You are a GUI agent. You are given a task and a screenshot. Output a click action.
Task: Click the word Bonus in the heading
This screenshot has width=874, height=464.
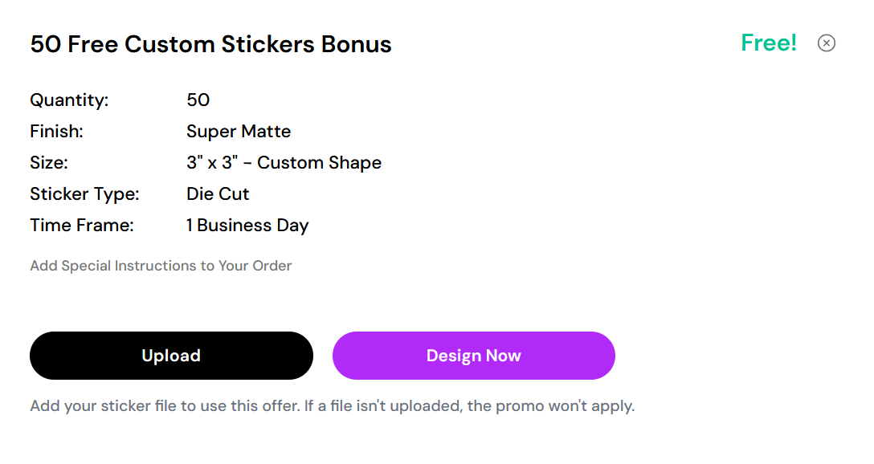[x=356, y=44]
